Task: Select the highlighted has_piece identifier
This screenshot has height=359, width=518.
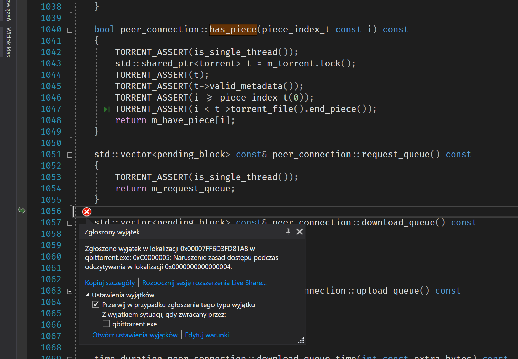Action: pos(232,30)
